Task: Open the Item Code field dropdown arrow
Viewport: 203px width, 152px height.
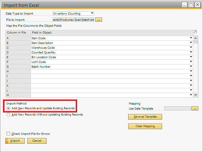Action: point(191,38)
